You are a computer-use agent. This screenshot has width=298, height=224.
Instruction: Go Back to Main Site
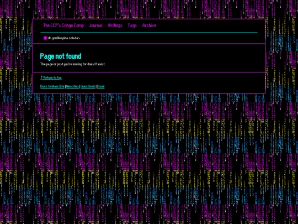52,86
